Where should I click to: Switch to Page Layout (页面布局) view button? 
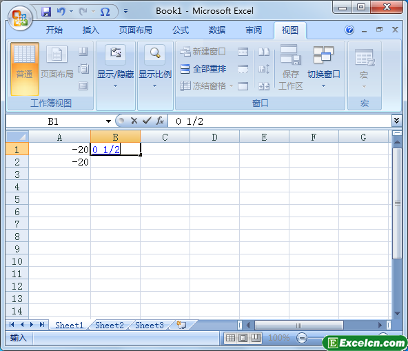(57, 62)
